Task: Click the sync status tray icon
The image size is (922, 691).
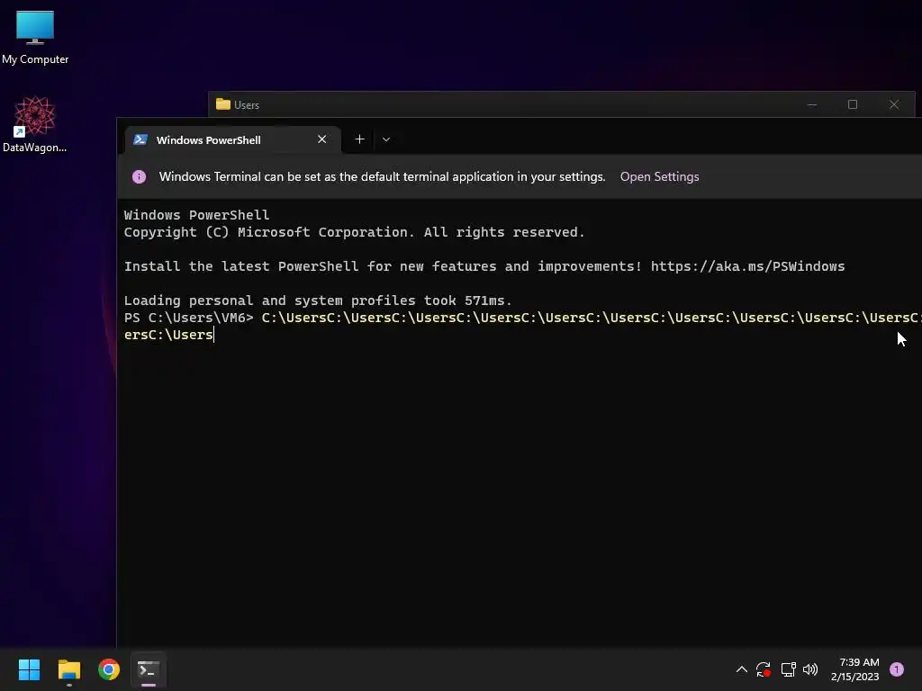Action: (764, 669)
